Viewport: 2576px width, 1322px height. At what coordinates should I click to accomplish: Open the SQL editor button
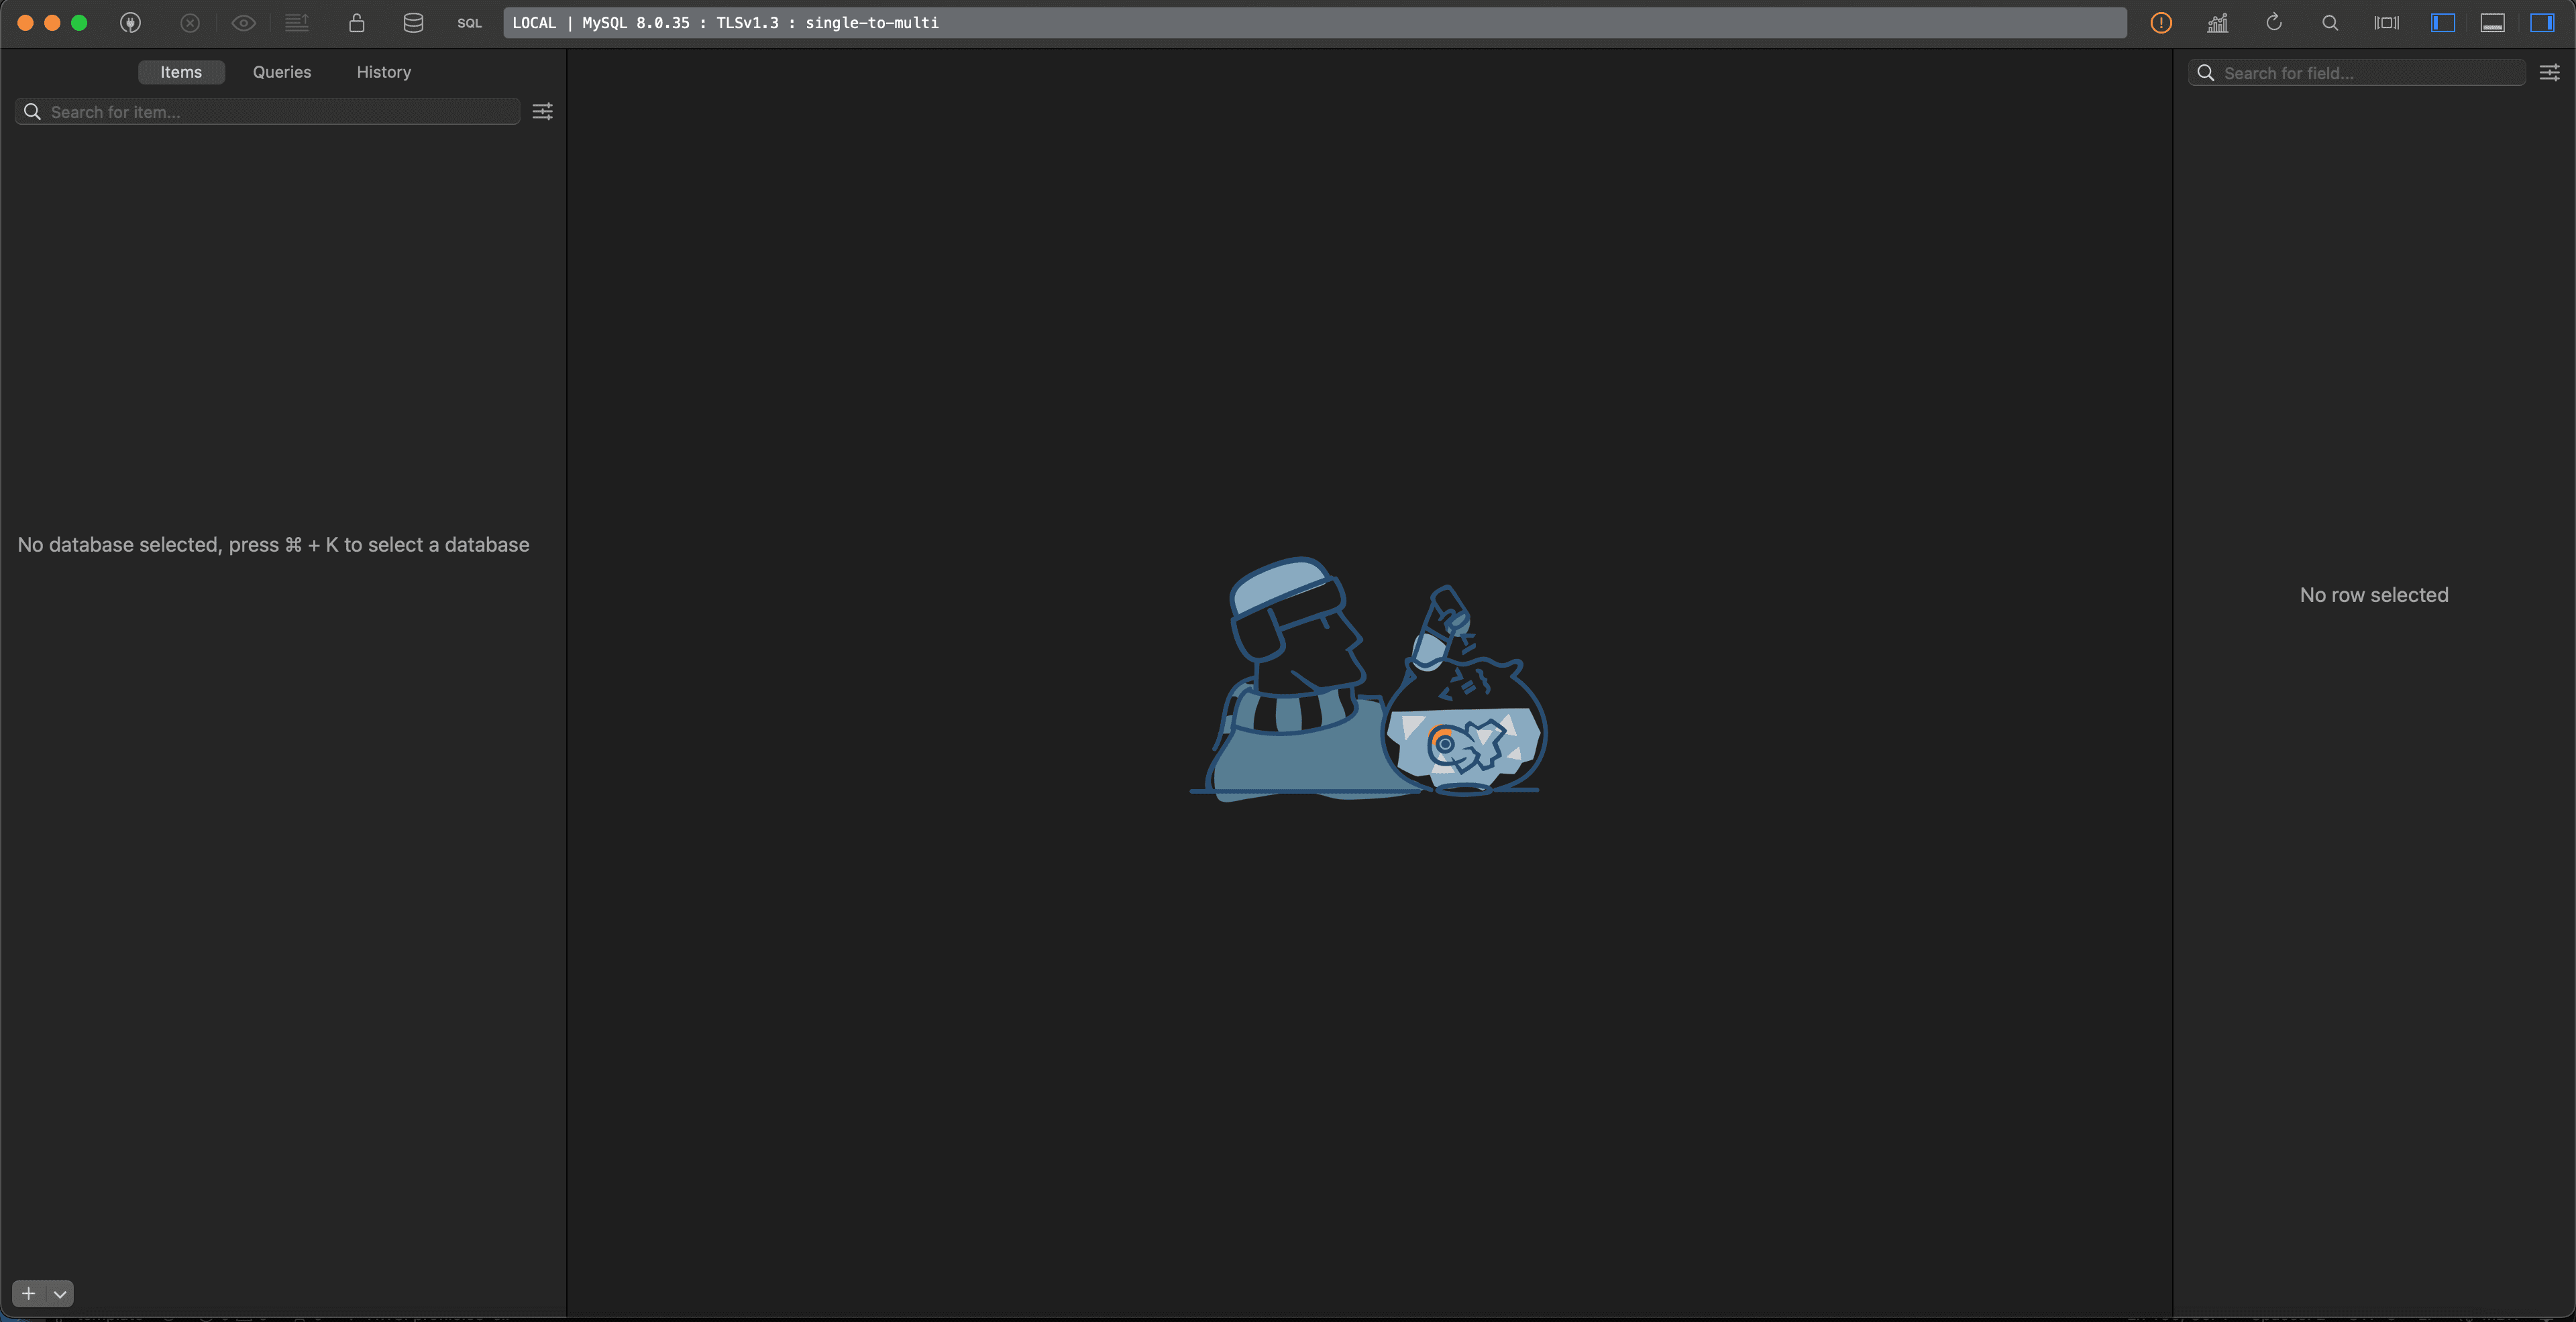click(469, 23)
